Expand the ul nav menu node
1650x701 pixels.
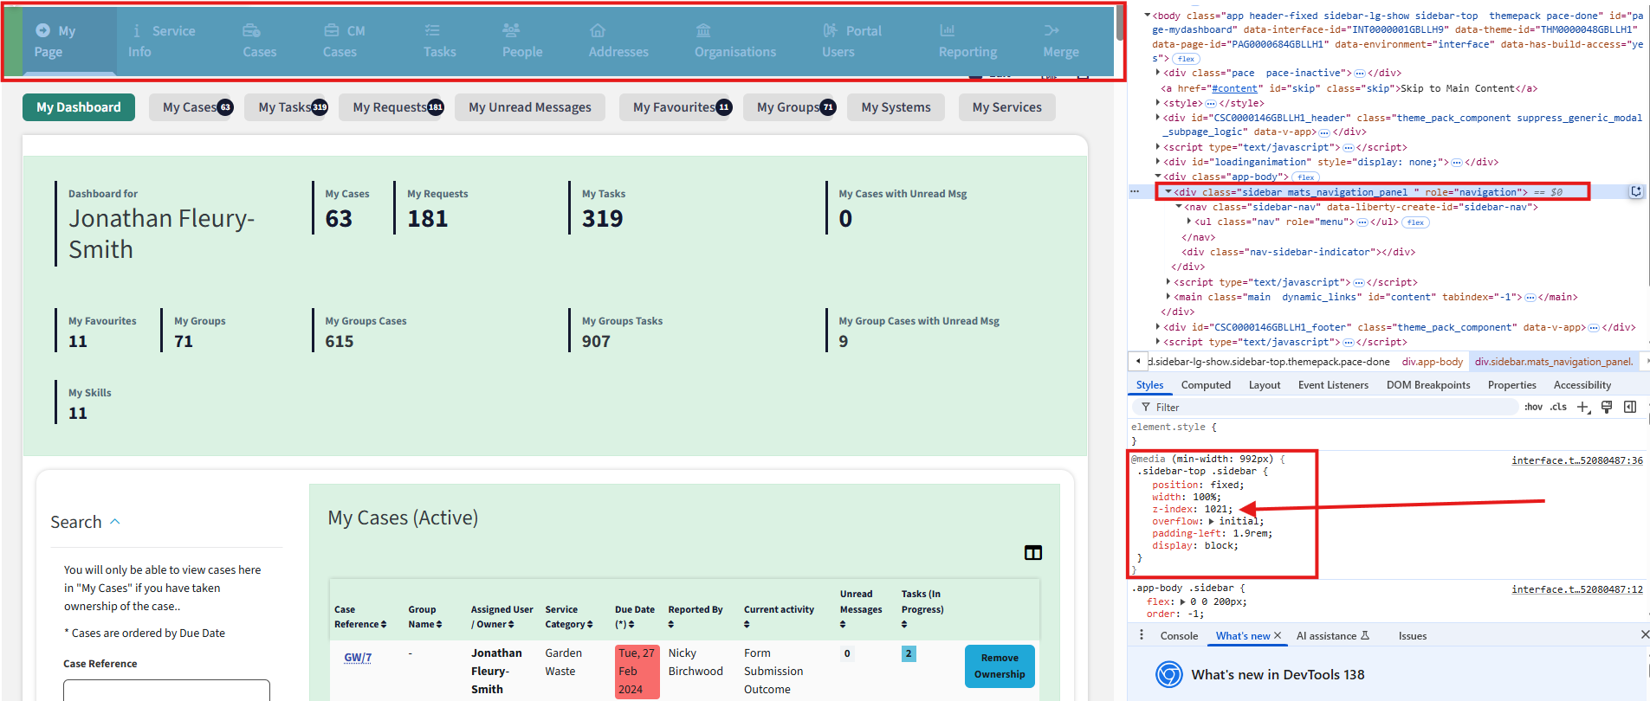point(1189,222)
